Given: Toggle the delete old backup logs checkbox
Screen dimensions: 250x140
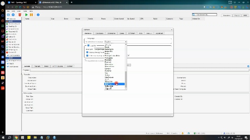Looking at the screenshot, I should [87, 56].
